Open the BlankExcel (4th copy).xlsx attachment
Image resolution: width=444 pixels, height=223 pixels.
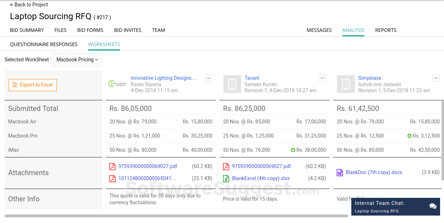tap(261, 178)
